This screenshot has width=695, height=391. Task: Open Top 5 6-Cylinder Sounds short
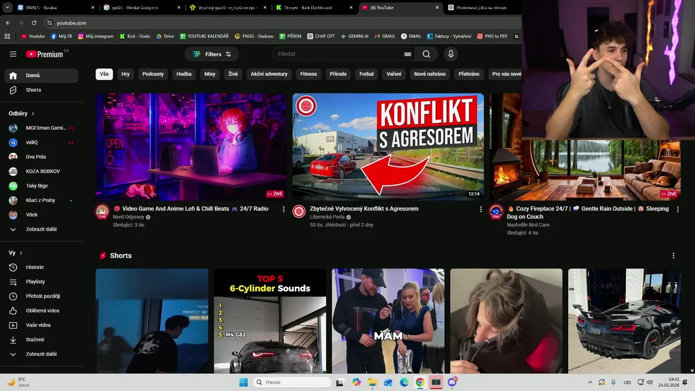click(270, 321)
